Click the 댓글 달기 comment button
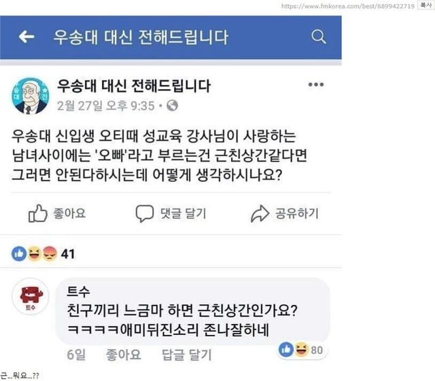The image size is (435, 381). point(170,214)
